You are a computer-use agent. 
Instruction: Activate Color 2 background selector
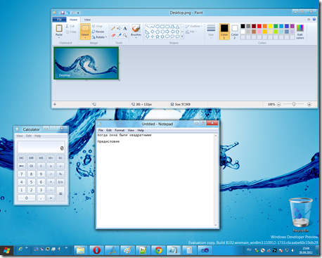point(235,32)
